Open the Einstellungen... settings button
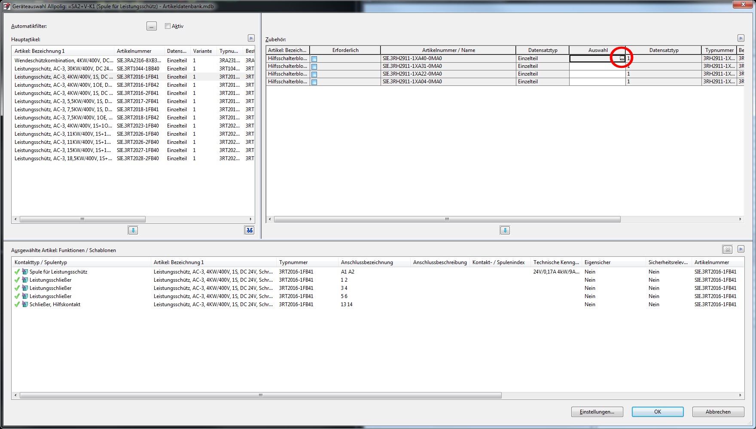Screen dimensions: 756x429 click(597, 412)
